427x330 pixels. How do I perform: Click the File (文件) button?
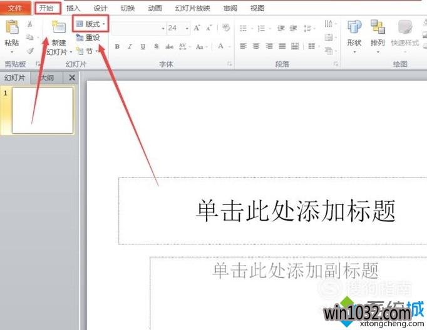click(15, 8)
